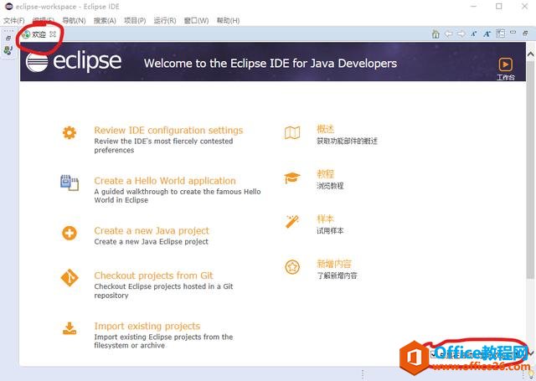536x381 pixels.
Task: Click text 'Create a new Java Eclipse project'
Action: click(151, 242)
